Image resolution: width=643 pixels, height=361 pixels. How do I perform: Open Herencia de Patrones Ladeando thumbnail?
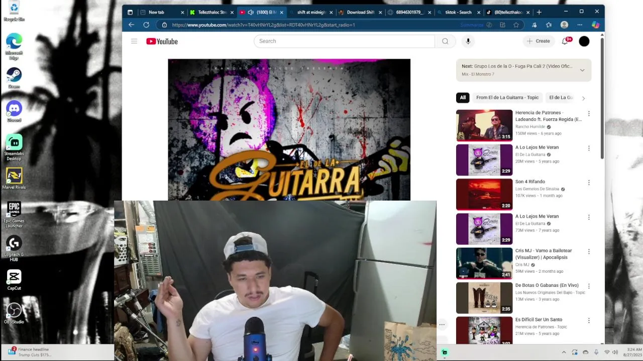tap(484, 125)
